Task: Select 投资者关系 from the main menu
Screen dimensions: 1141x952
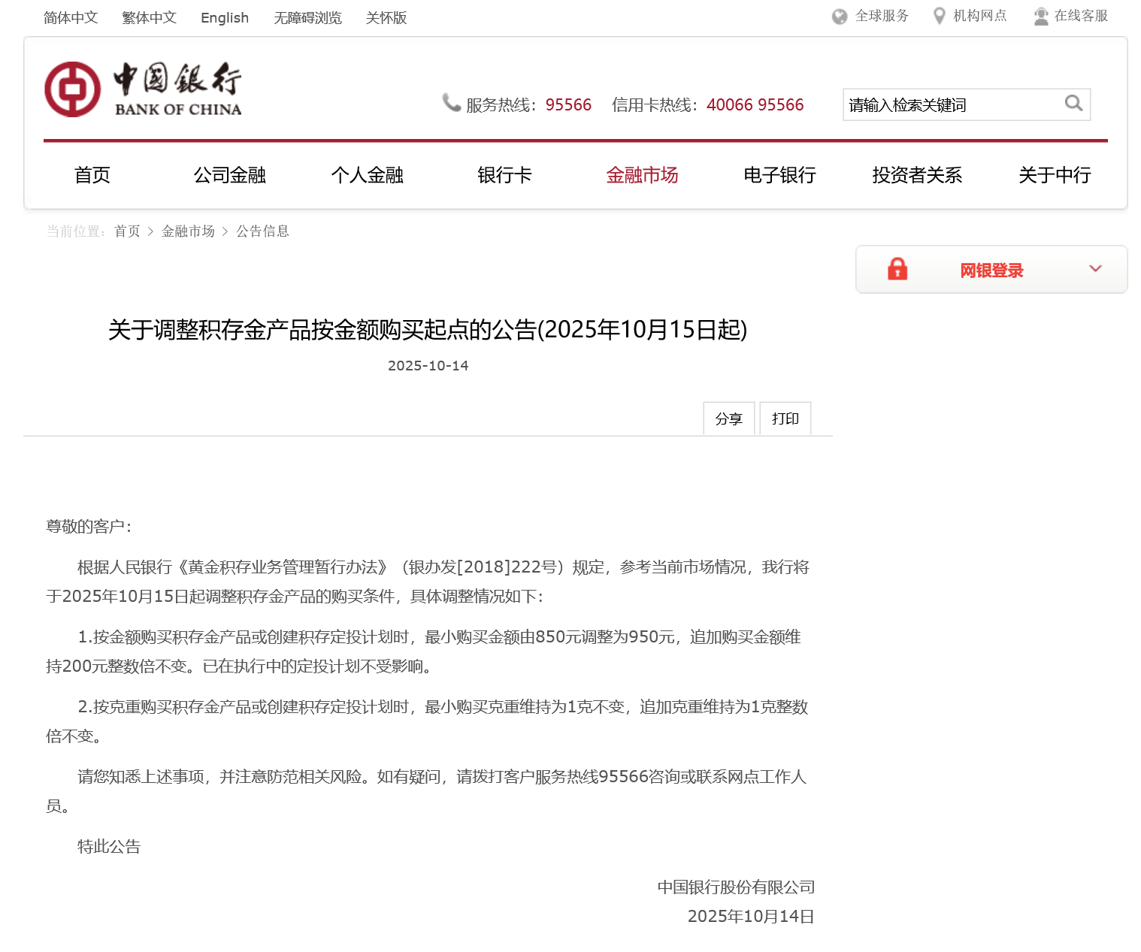Action: pyautogui.click(x=917, y=175)
